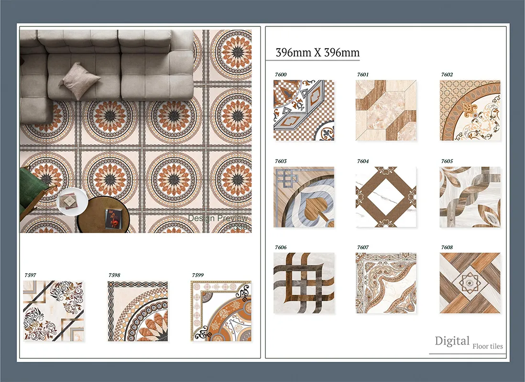The width and height of the screenshot is (525, 382).
Task: Open tile 7602 with curved floral border
Action: 470,110
